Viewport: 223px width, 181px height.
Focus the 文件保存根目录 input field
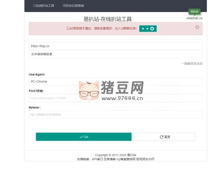click(116, 54)
